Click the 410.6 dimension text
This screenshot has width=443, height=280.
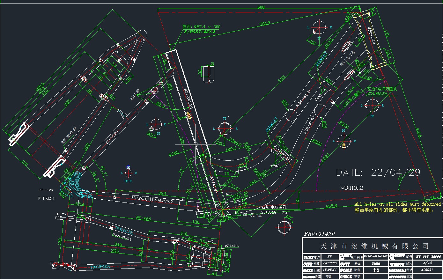[418, 133]
